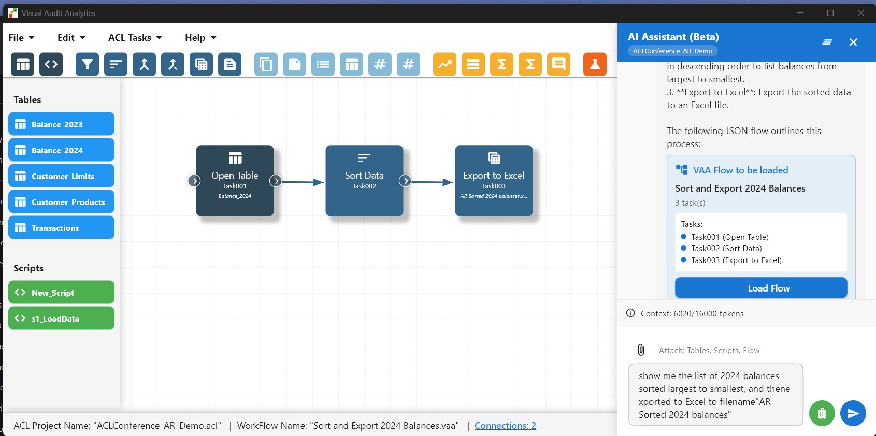Click the sort data toolbar icon
The width and height of the screenshot is (876, 436).
[x=116, y=64]
